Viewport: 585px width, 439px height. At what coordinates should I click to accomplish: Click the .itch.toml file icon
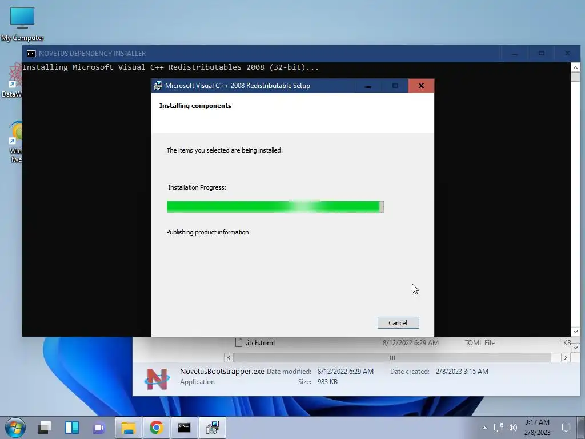[239, 342]
